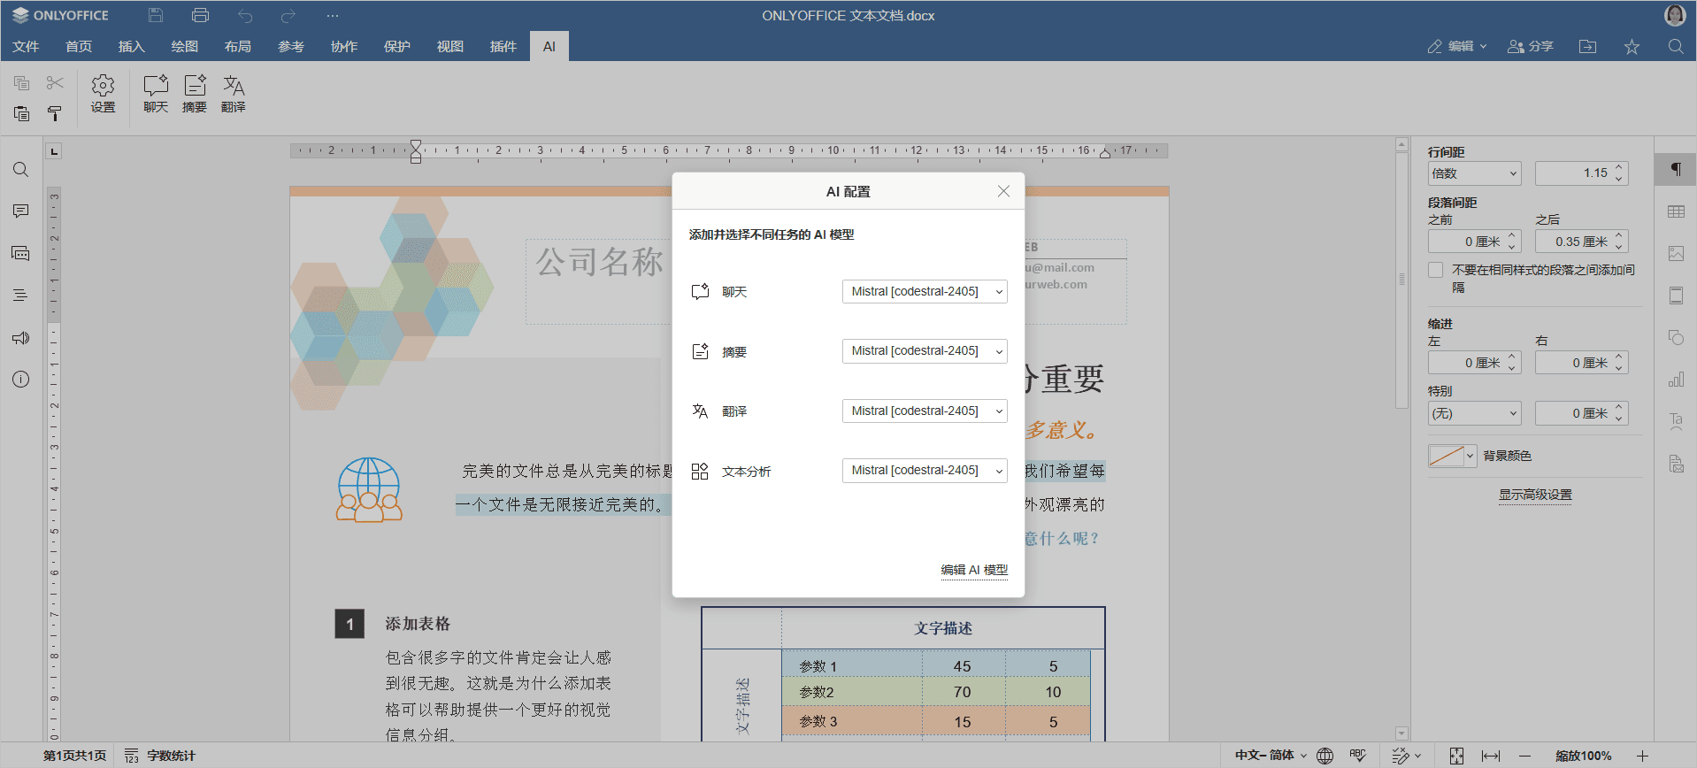Open the search panel in left sidebar

(20, 170)
